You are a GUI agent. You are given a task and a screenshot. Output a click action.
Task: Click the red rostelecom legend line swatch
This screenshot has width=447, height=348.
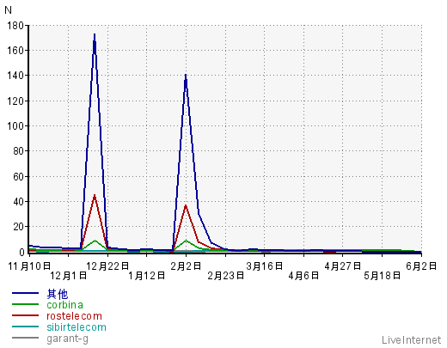[25, 315]
